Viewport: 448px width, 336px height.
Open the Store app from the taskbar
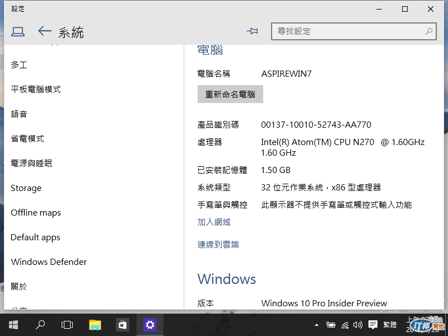tap(122, 325)
